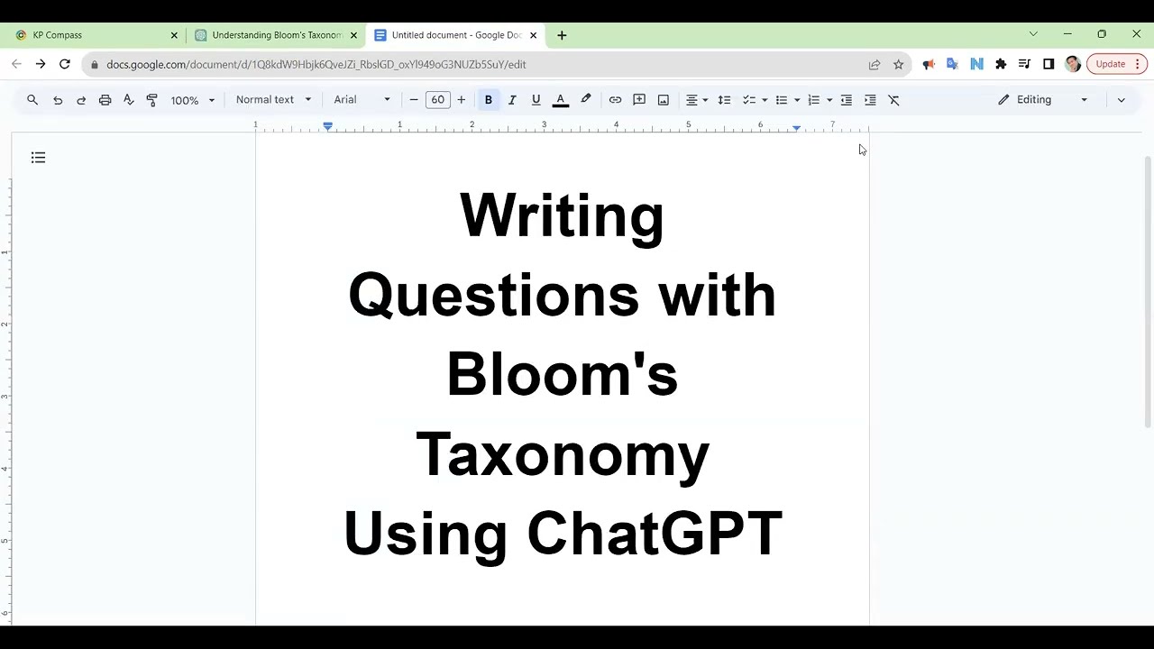Expand the bulleted list options arrow

click(x=797, y=100)
